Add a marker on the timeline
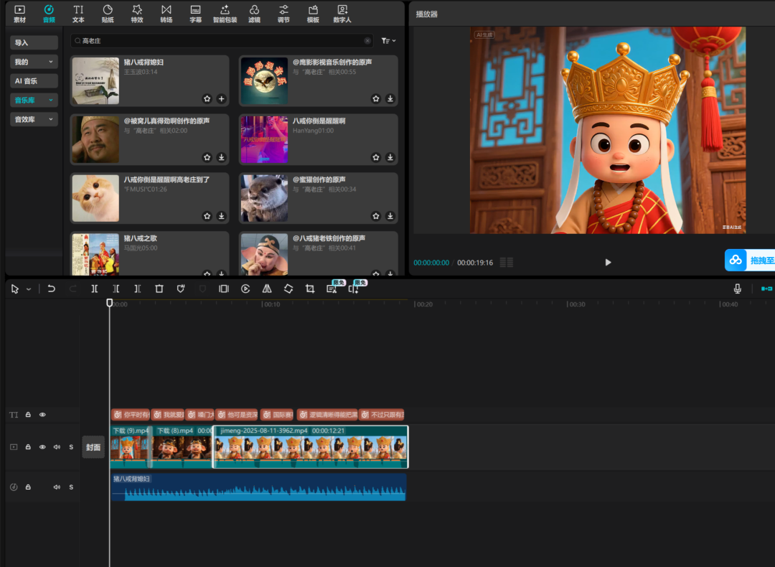Screen dimensions: 775x567 [x=181, y=289]
